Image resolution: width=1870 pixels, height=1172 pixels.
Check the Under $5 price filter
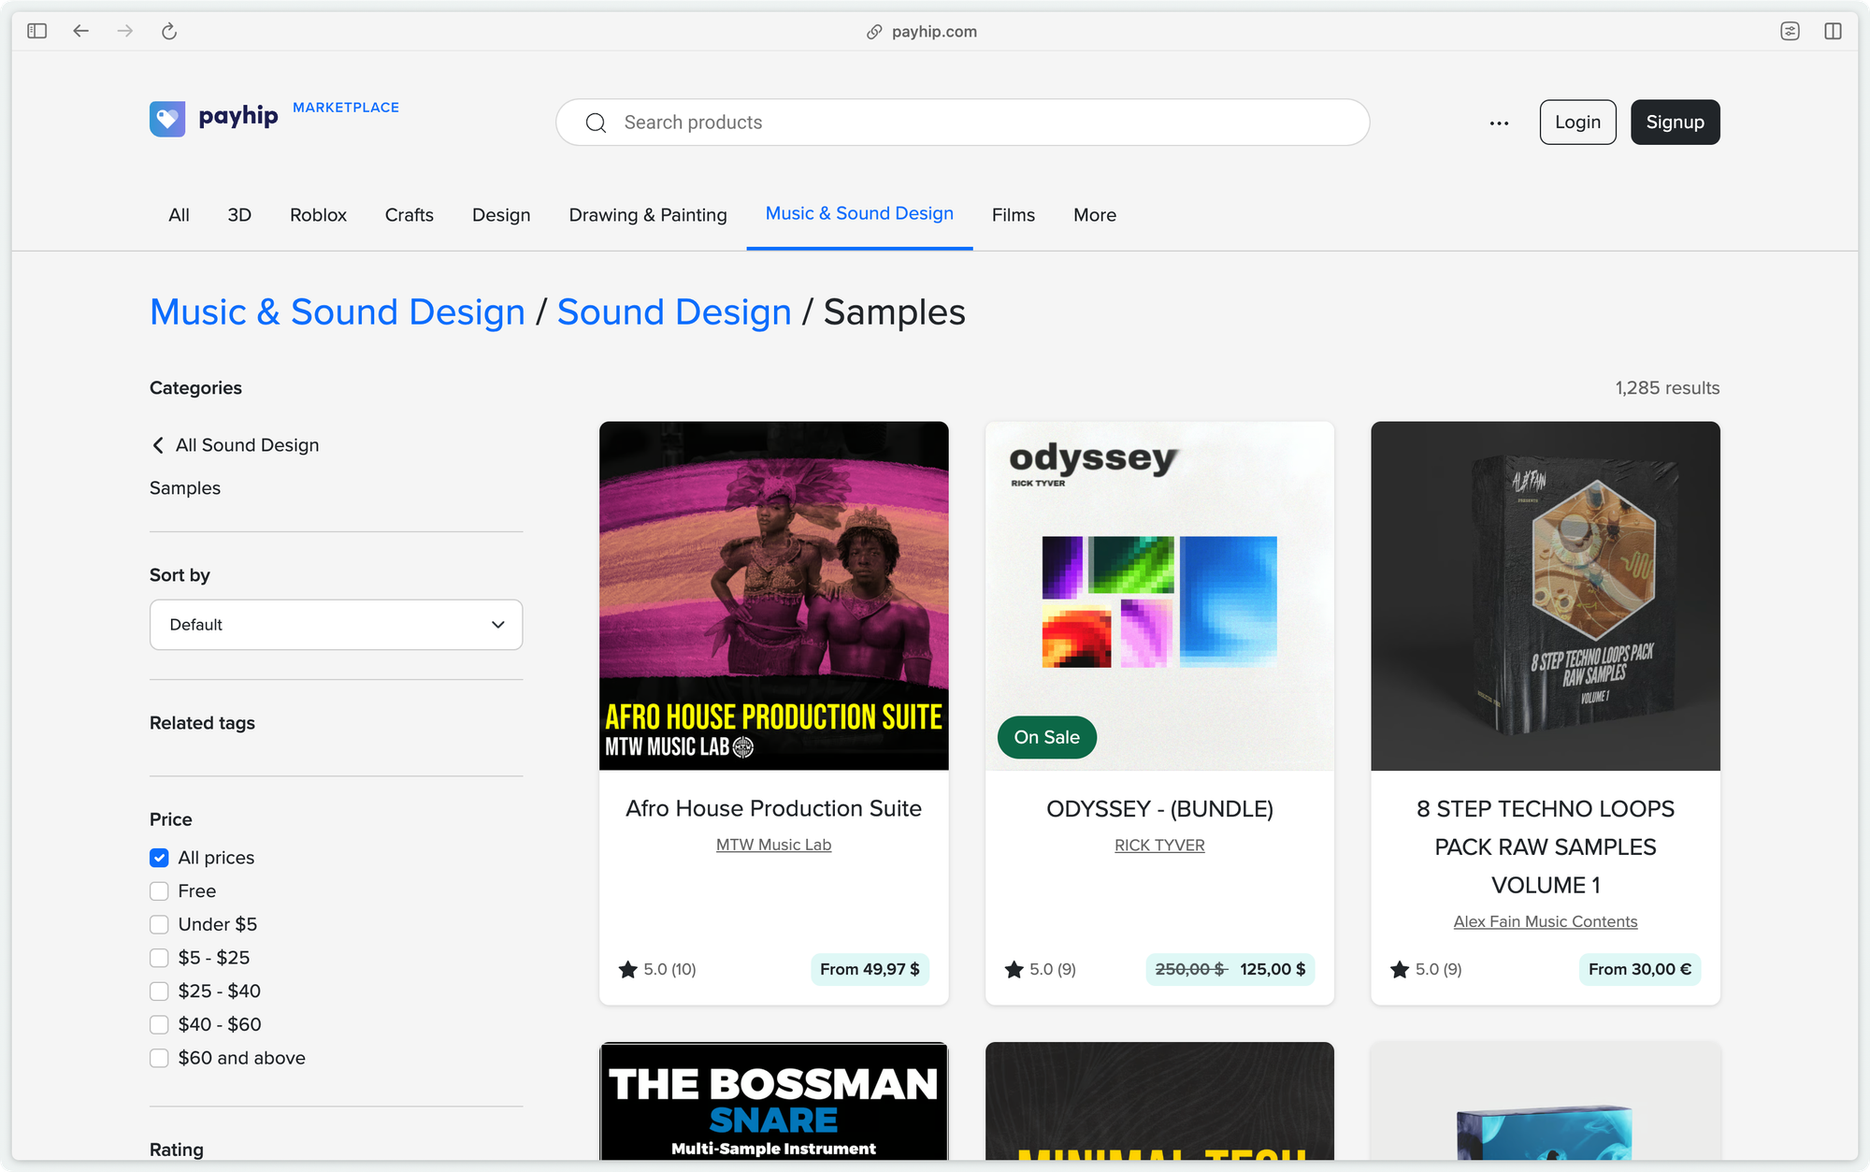pyautogui.click(x=159, y=924)
